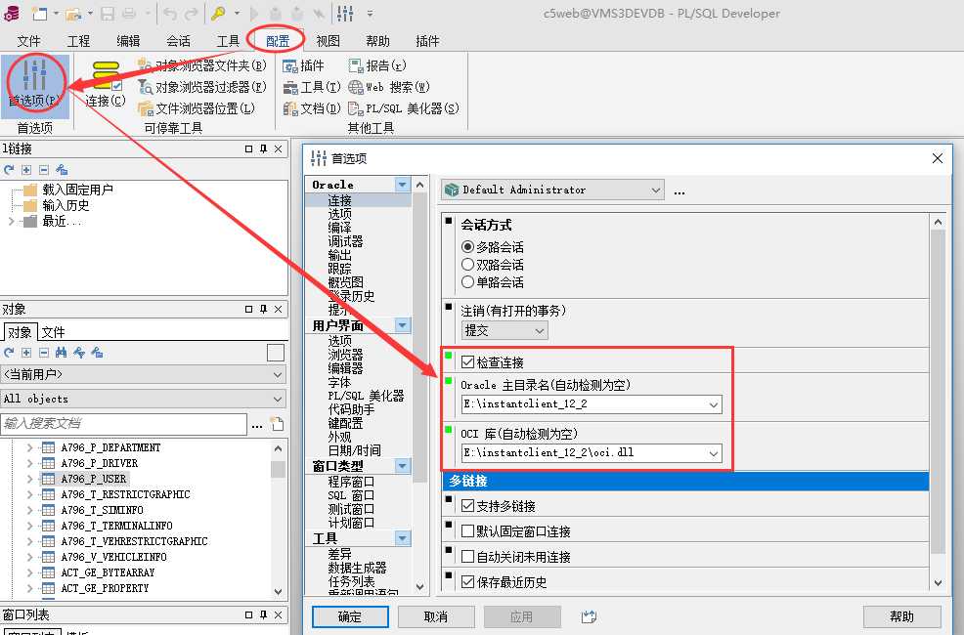The image size is (964, 635).
Task: Click the new file icon in the title toolbar
Action: 39,13
